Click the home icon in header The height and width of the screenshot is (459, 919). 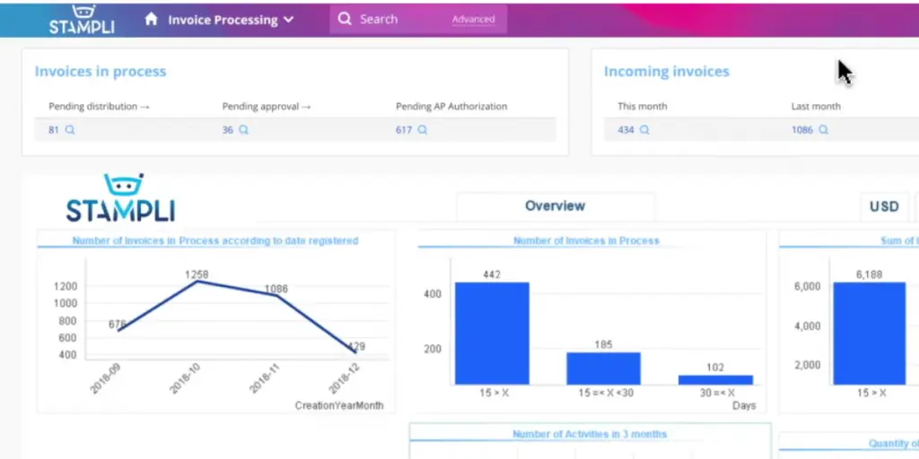pyautogui.click(x=151, y=20)
